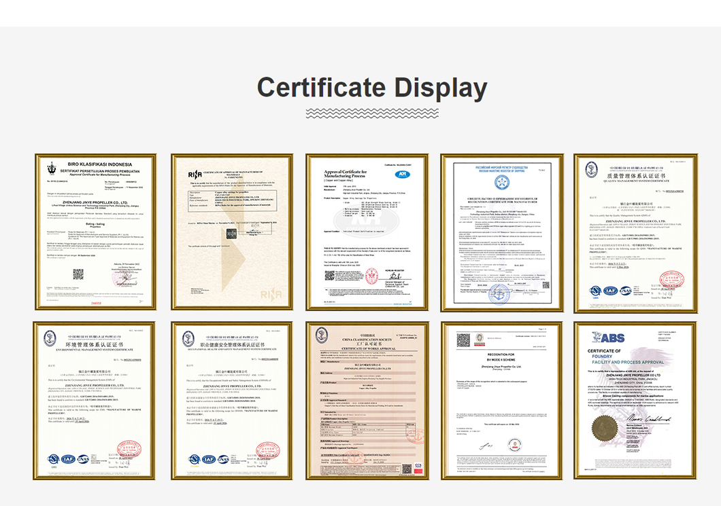
Task: Click the QR code on the Indonesia certificate
Action: click(x=78, y=274)
